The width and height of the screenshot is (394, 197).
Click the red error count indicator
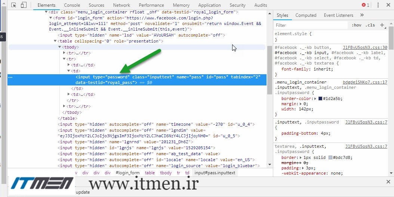coord(365,5)
